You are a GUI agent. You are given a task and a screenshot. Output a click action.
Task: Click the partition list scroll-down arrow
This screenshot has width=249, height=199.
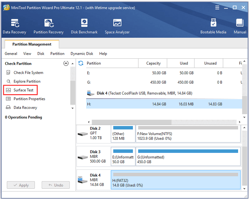point(244,117)
